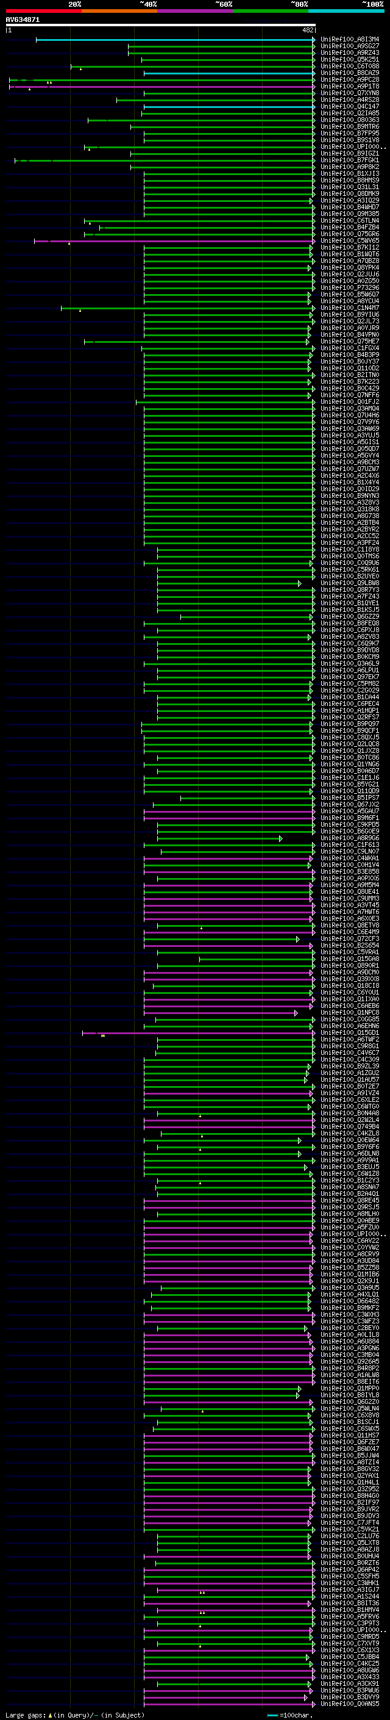This screenshot has height=1720, width=390.
Task: Click the UniRef100_B1XJI3 label
Action: (x=349, y=175)
